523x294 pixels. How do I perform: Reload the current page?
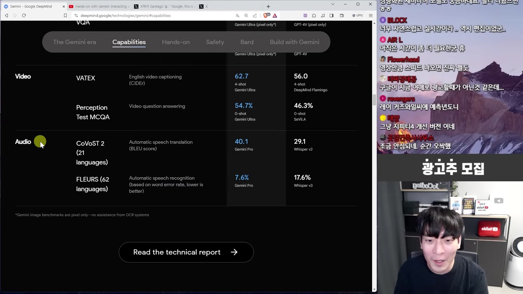(x=24, y=16)
